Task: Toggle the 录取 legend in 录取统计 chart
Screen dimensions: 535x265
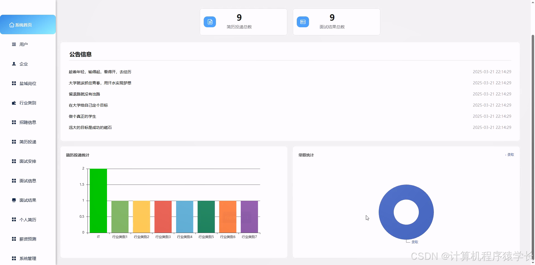Action: (510, 155)
